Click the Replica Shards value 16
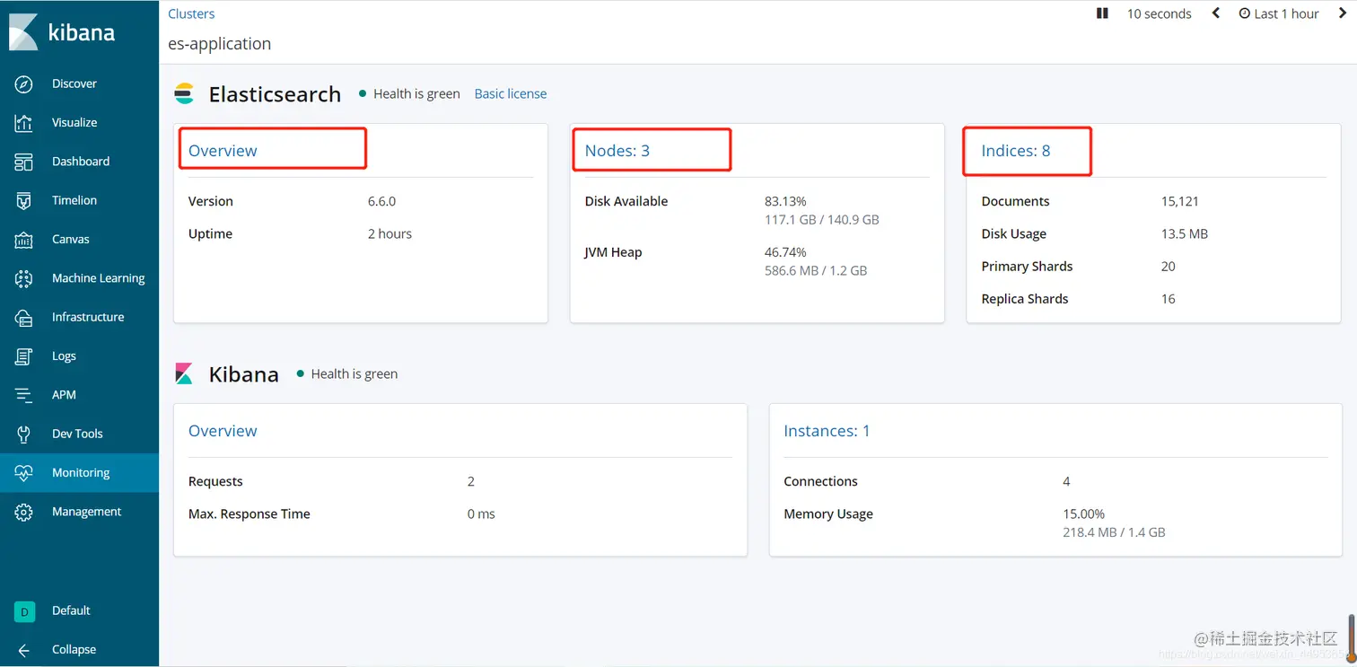The height and width of the screenshot is (667, 1357). point(1169,299)
